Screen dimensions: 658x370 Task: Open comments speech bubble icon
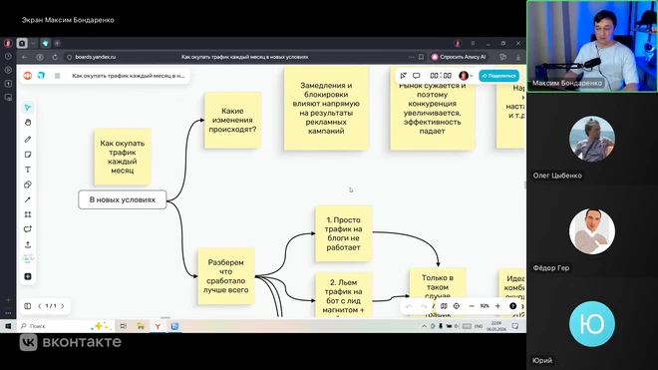tap(417, 76)
